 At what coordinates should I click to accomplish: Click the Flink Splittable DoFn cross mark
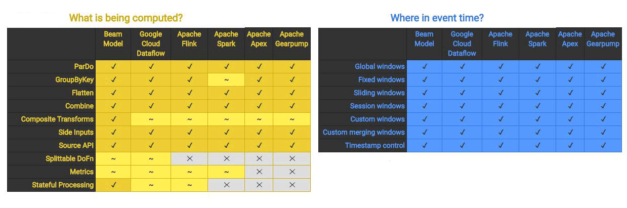point(189,158)
